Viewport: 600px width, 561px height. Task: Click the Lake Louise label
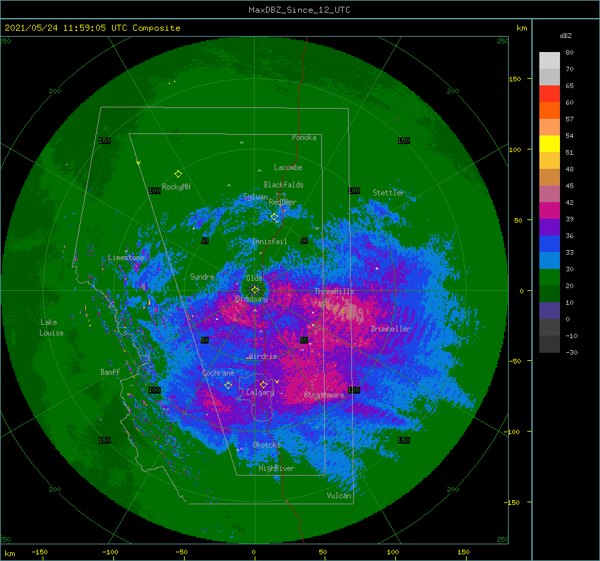pyautogui.click(x=51, y=328)
